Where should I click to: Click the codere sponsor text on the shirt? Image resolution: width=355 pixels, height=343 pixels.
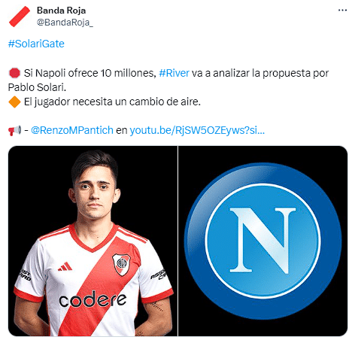point(93,299)
